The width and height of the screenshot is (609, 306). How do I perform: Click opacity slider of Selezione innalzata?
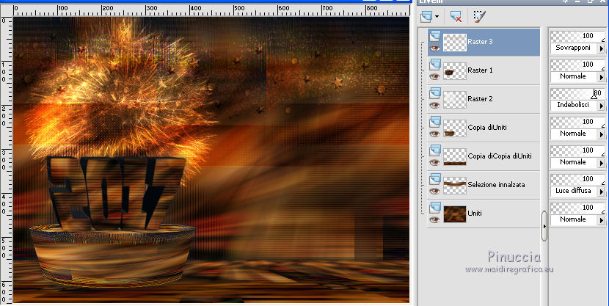577,179
